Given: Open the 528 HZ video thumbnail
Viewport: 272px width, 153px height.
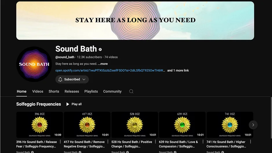Looking at the screenshot, I should tap(135, 125).
